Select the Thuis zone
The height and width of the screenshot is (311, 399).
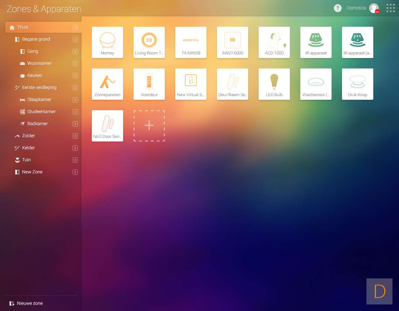click(22, 27)
